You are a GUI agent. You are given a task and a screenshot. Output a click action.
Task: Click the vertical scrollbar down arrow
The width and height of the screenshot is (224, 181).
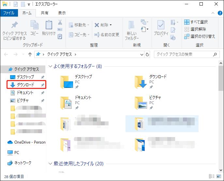221,170
